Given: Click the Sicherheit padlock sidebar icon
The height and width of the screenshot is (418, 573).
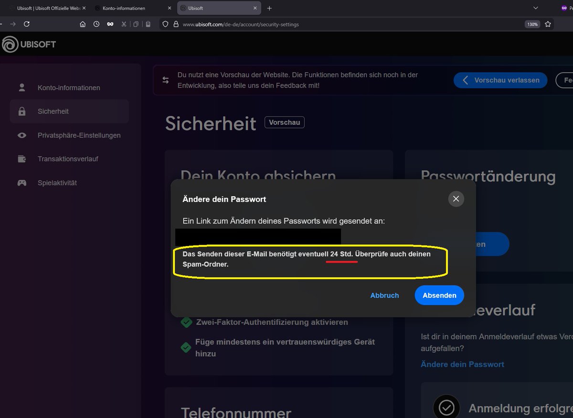Looking at the screenshot, I should click(22, 111).
